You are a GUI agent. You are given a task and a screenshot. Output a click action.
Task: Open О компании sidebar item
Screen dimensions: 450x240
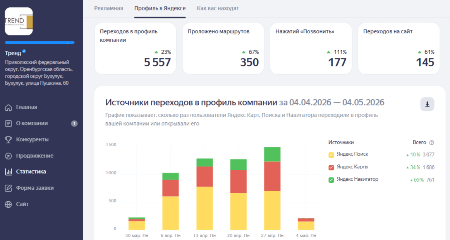32,123
